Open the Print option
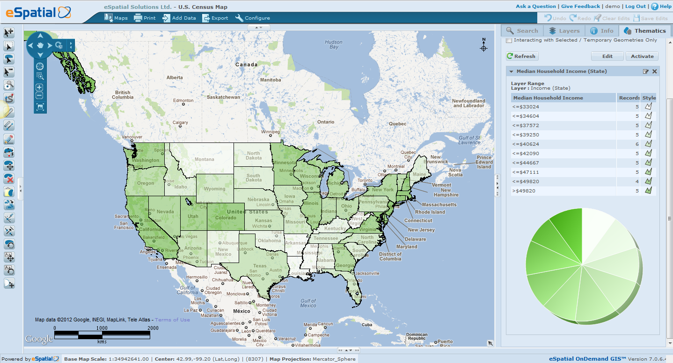The image size is (673, 363). point(145,18)
